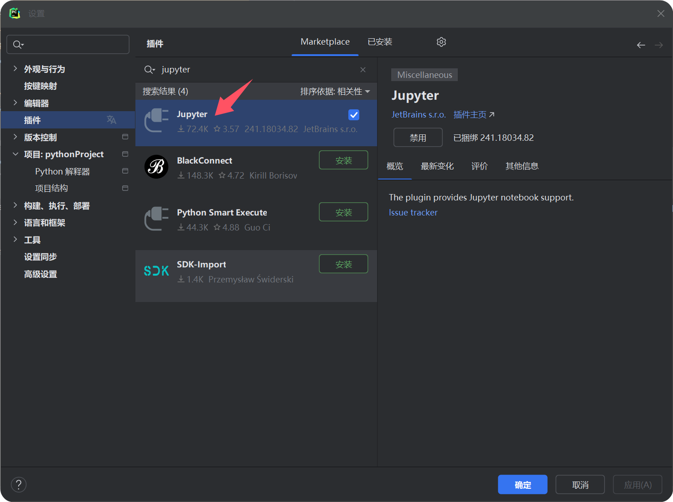Collapse the 项目: pythonProject group
This screenshot has height=502, width=673.
click(15, 154)
